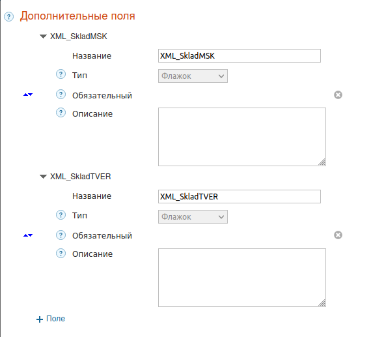Open help for Дополнительные поля heading
The image size is (371, 337).
coord(8,17)
